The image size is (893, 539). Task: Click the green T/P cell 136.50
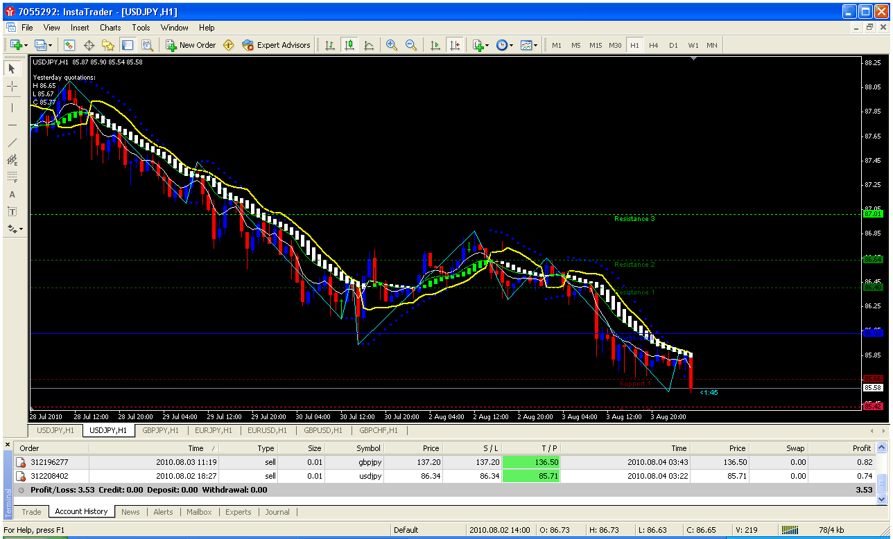[x=530, y=462]
